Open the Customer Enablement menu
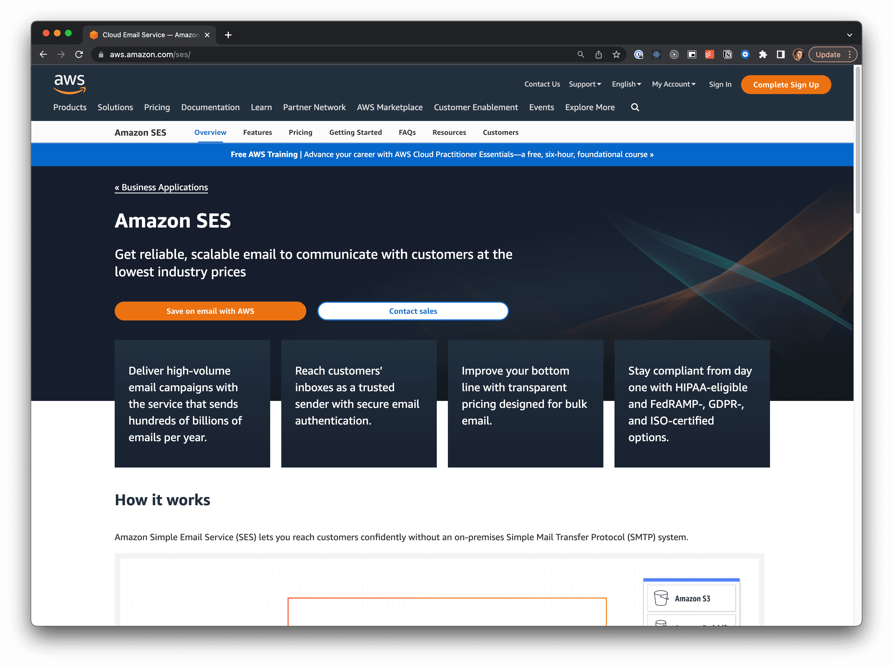 476,107
